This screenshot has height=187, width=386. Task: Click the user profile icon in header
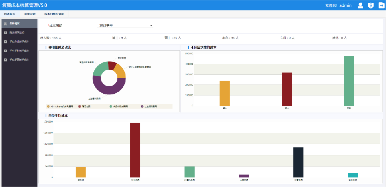[x=361, y=5]
